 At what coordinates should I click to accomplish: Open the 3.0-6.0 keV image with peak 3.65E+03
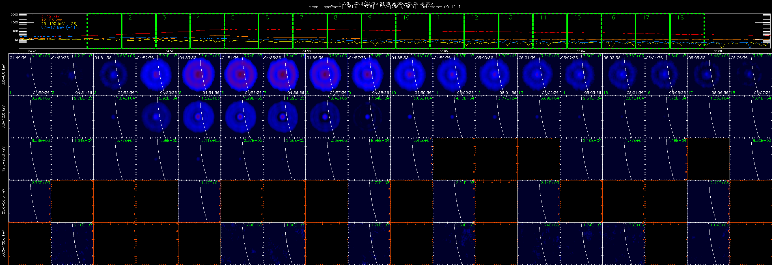pos(369,74)
